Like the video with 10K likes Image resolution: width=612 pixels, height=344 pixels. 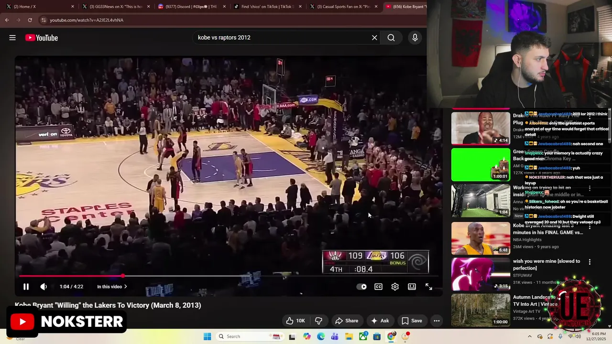[x=295, y=321]
